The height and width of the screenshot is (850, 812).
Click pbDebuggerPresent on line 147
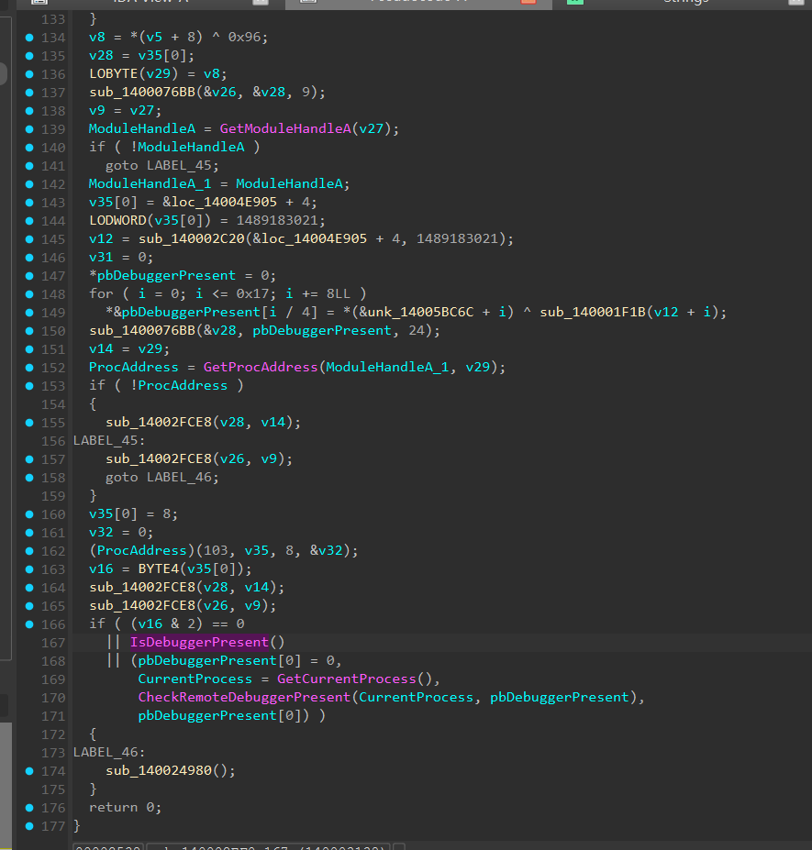[166, 276]
